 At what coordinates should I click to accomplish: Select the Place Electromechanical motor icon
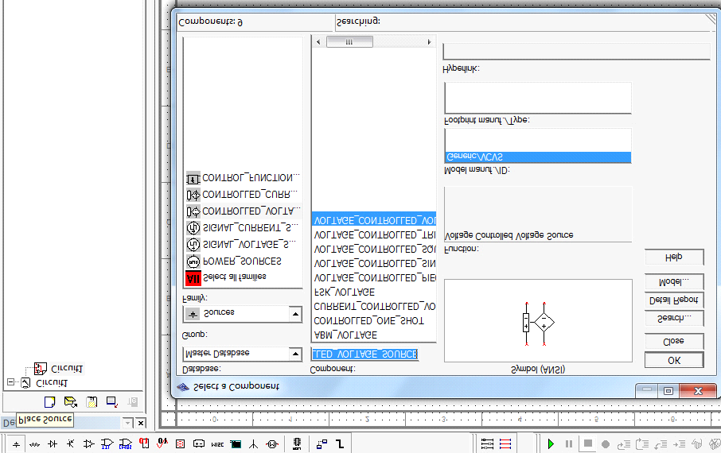[x=272, y=444]
